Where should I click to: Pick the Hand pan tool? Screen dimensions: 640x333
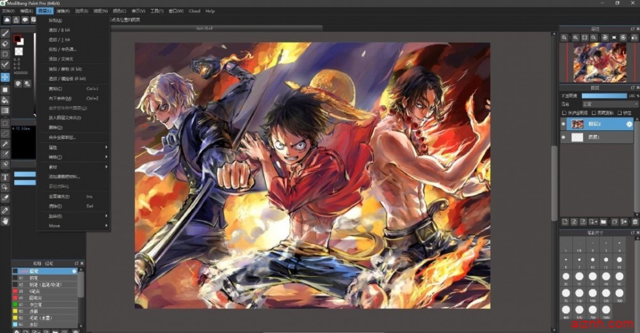click(x=6, y=221)
